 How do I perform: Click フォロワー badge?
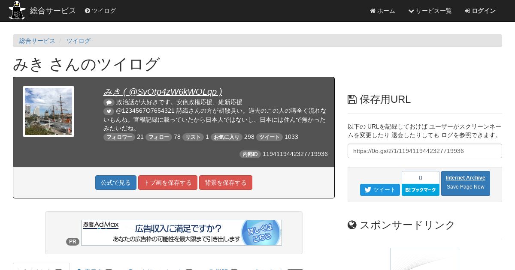pyautogui.click(x=119, y=137)
